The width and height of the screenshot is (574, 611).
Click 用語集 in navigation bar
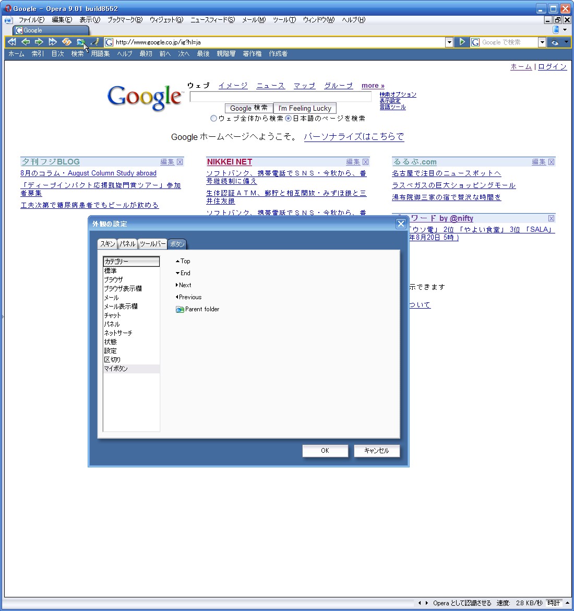pos(101,54)
